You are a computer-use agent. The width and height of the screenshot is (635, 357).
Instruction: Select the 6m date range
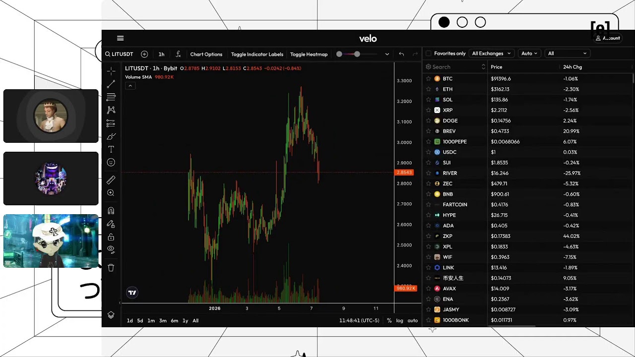click(x=175, y=321)
